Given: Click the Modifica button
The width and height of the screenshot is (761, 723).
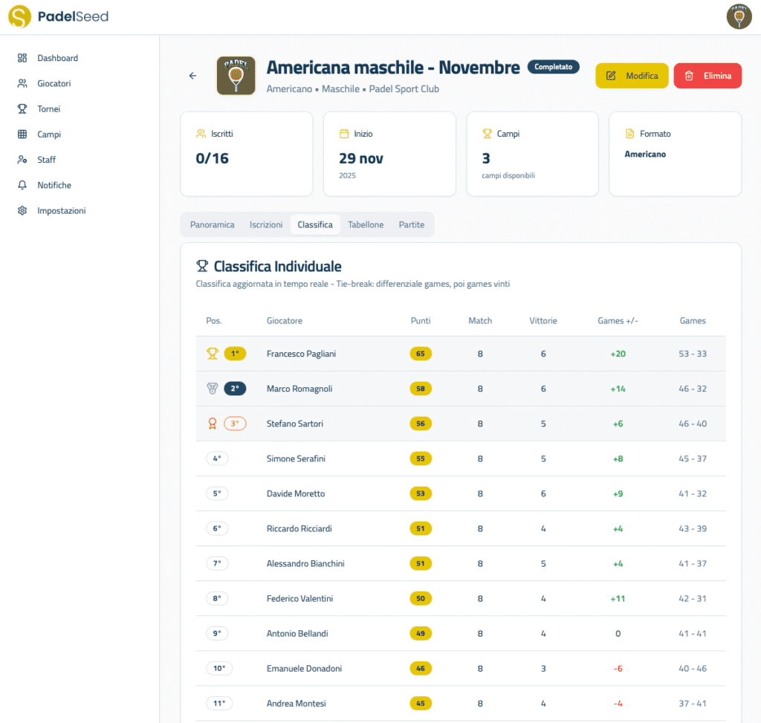Looking at the screenshot, I should [x=632, y=76].
